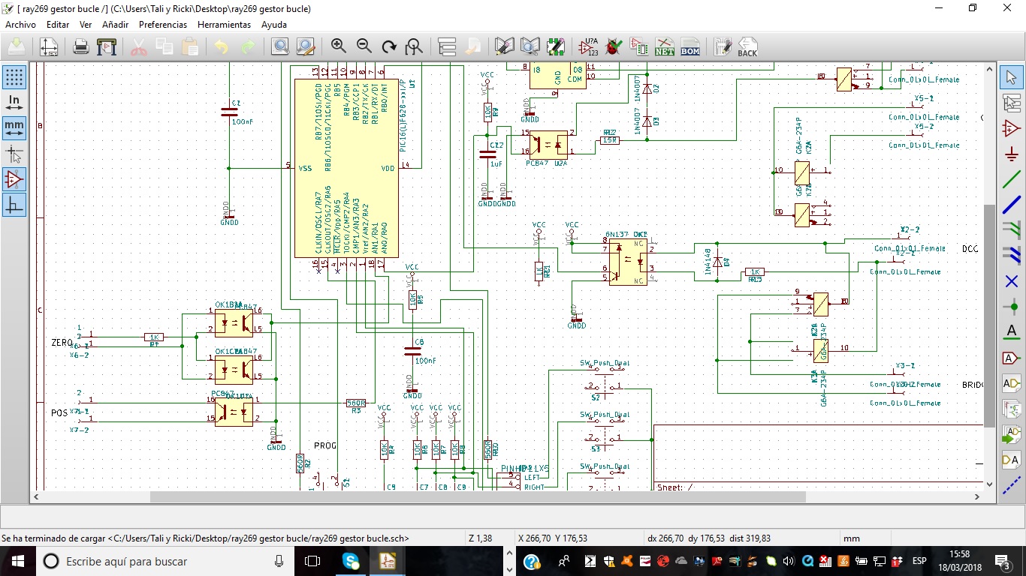Open Windows Task View
The image size is (1026, 576).
pyautogui.click(x=312, y=561)
